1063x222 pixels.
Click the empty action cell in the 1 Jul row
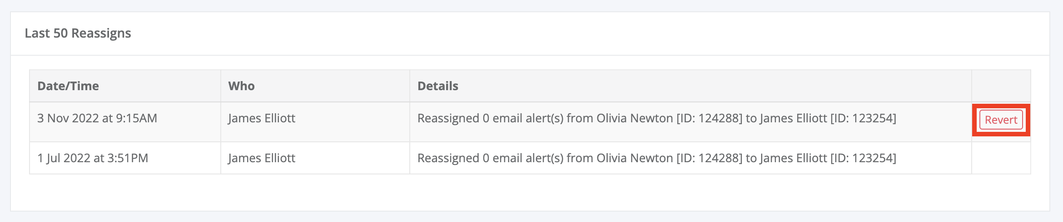(1001, 158)
